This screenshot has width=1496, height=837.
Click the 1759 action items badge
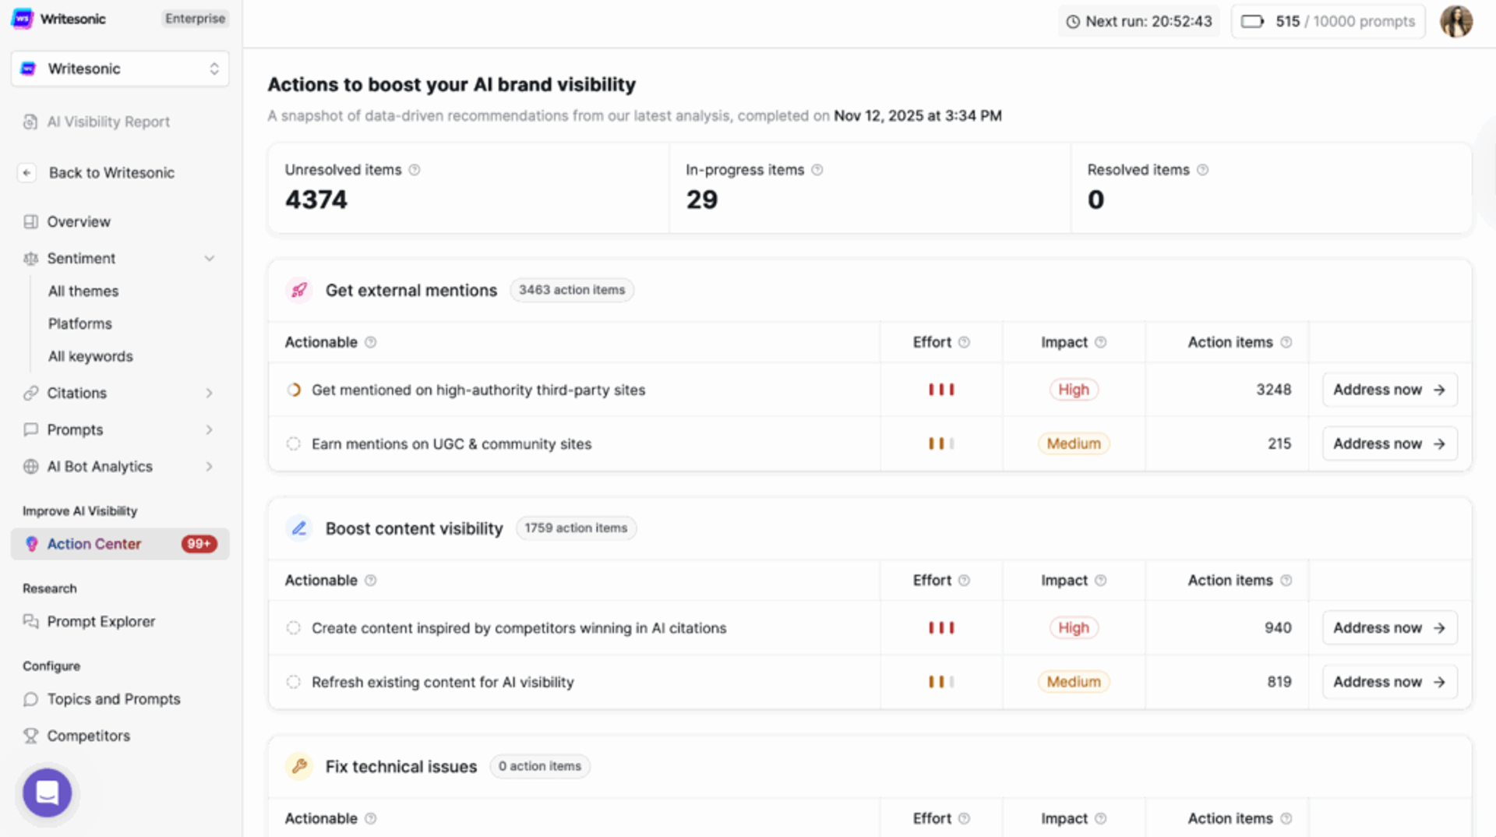click(x=576, y=528)
